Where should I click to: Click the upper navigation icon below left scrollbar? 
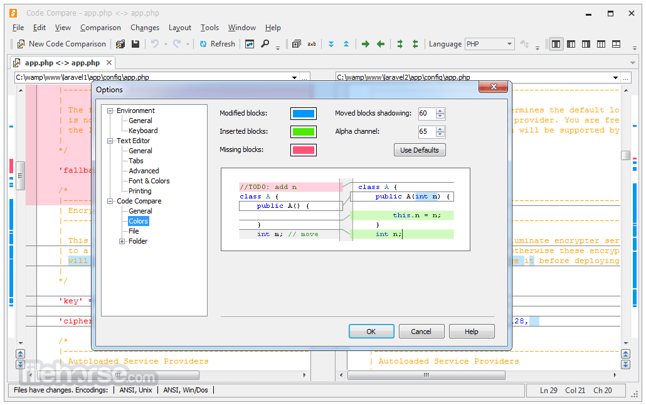(x=20, y=354)
